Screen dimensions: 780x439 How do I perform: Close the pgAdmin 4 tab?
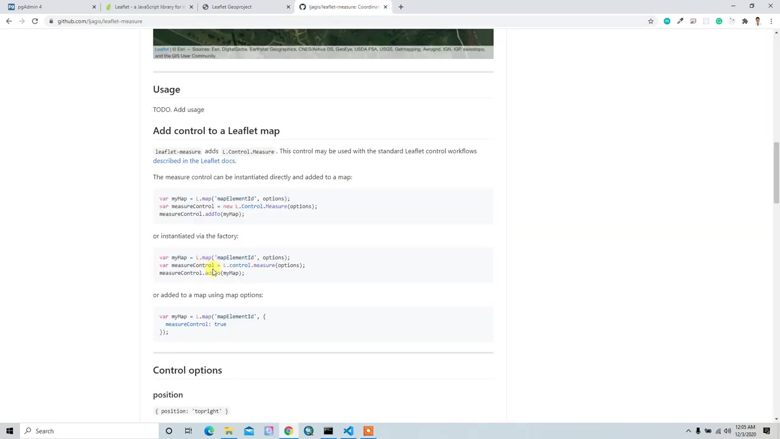94,7
